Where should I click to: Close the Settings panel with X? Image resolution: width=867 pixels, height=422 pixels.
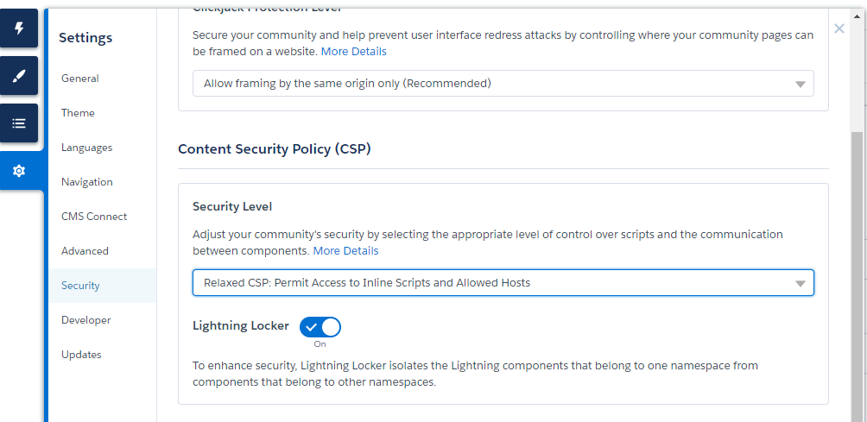839,28
